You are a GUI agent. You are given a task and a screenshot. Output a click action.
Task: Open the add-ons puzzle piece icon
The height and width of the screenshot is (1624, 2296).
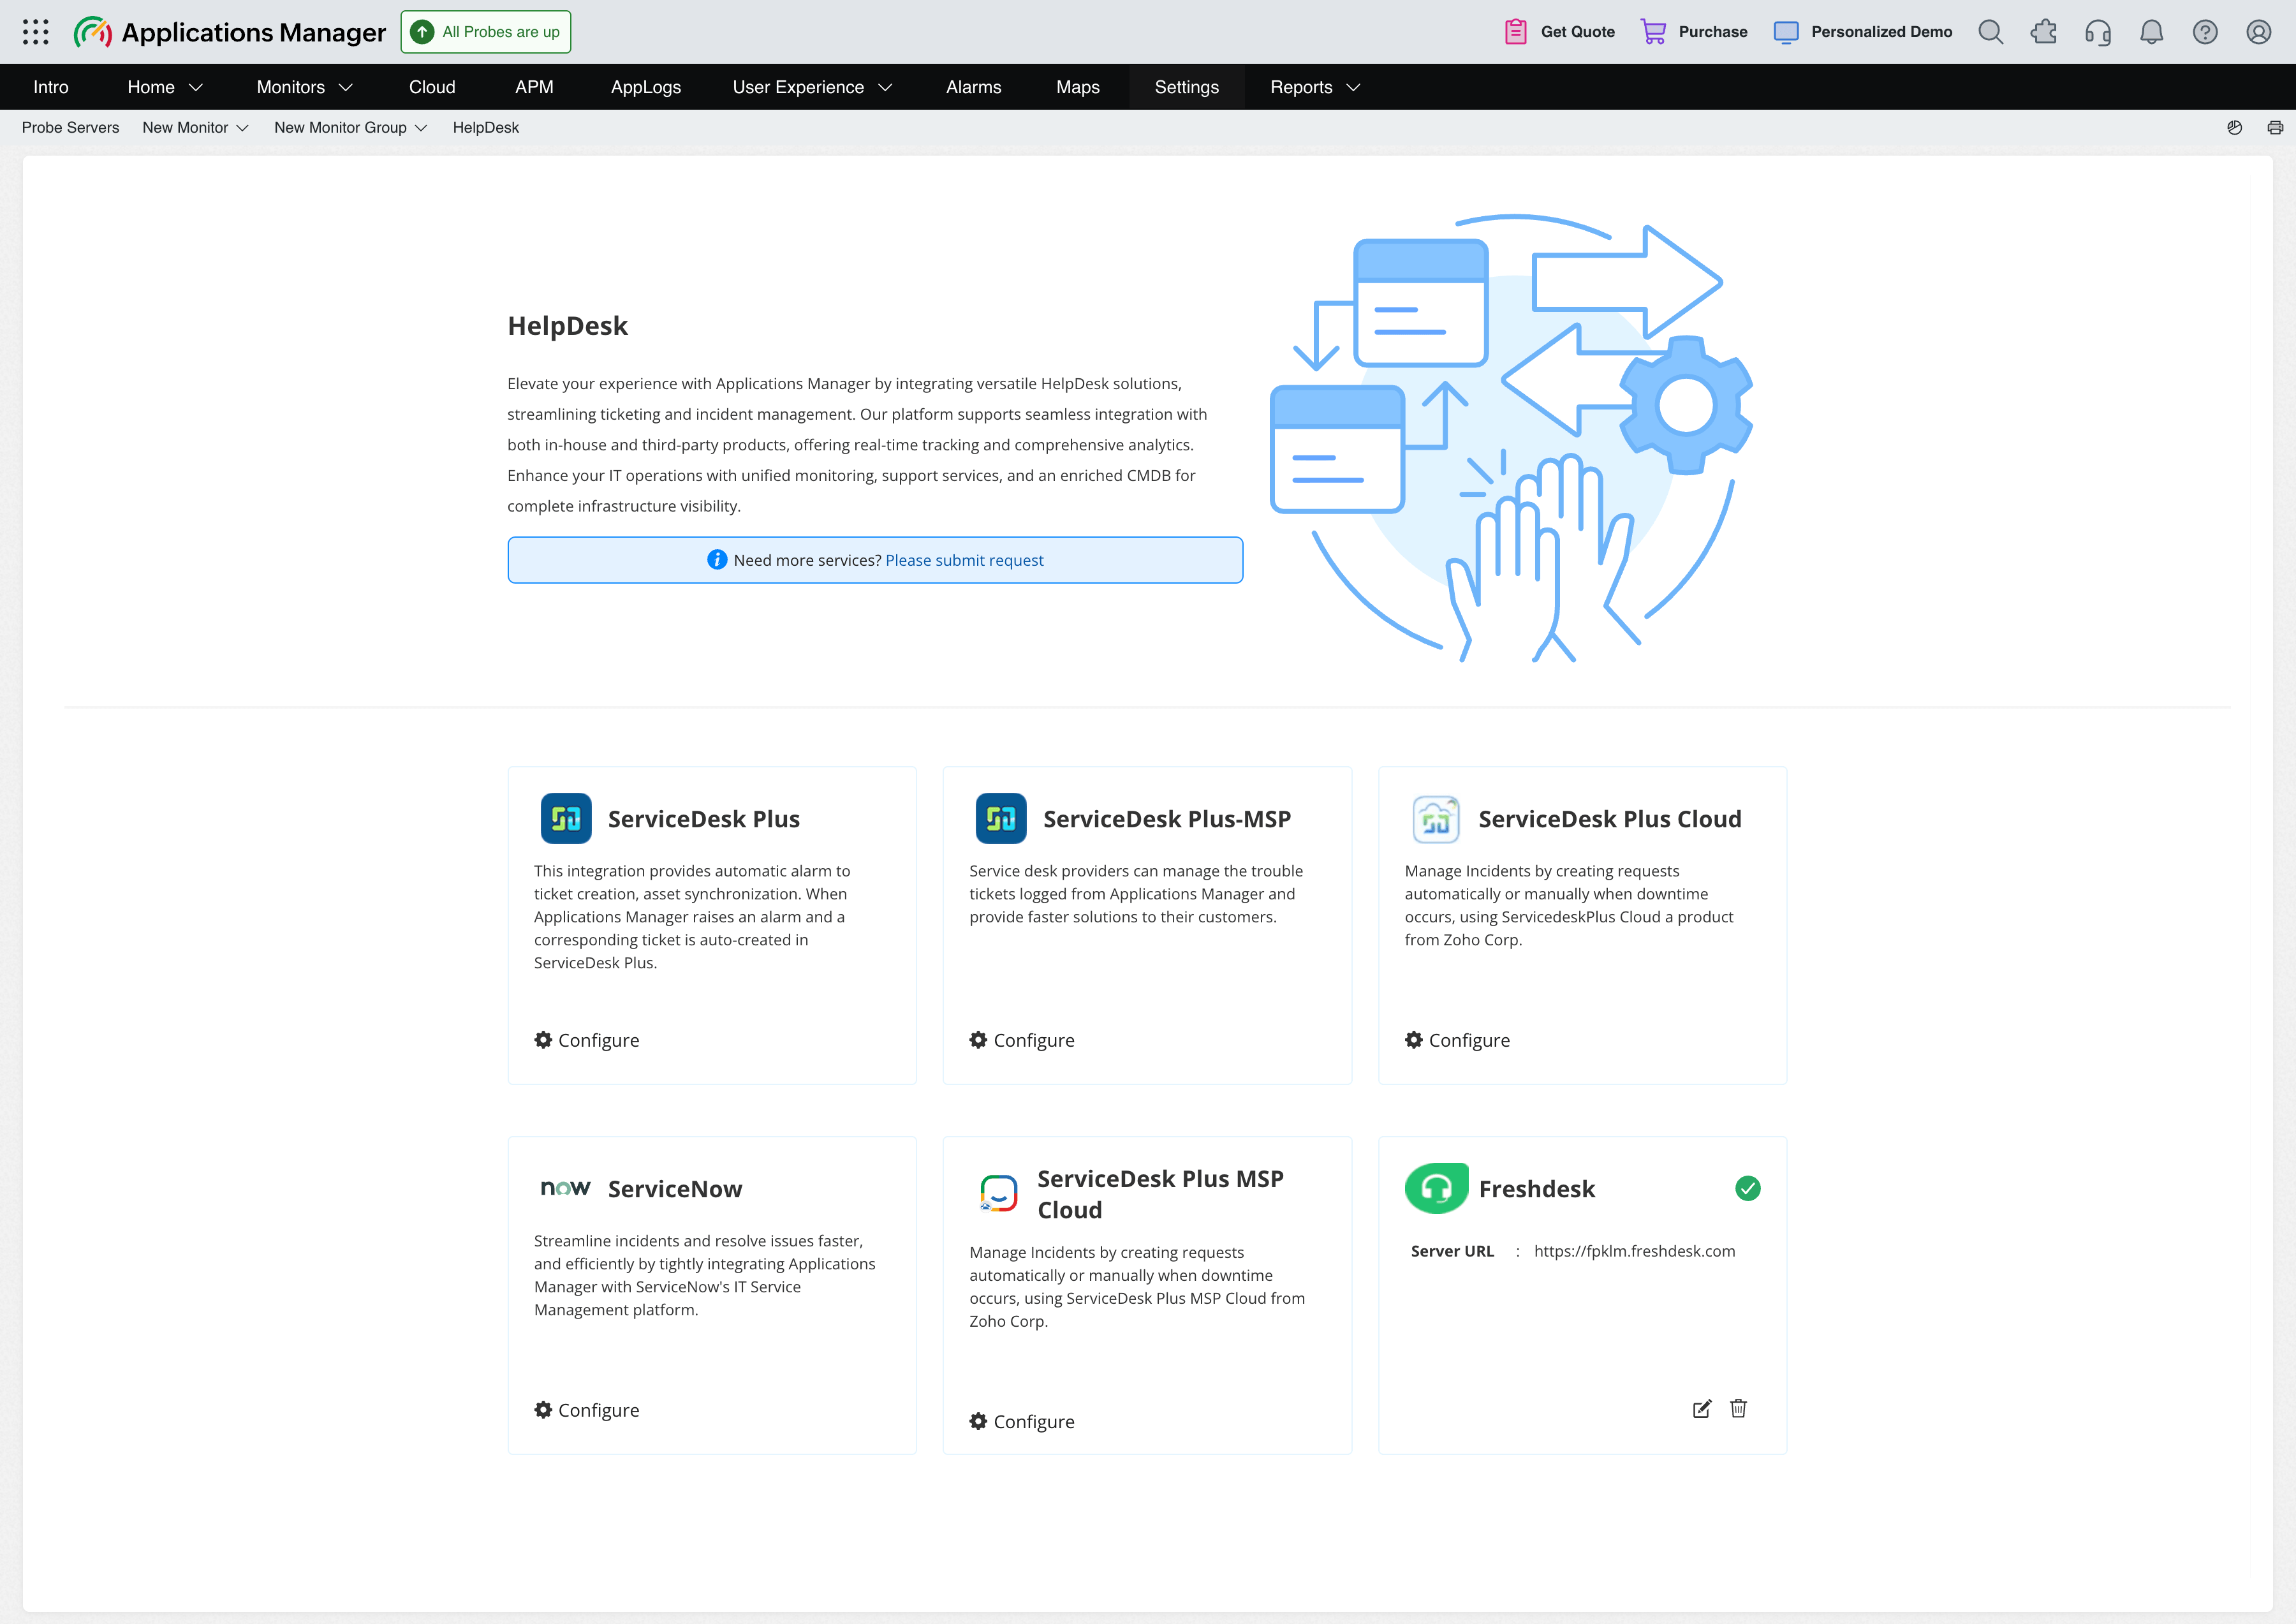(x=2044, y=32)
